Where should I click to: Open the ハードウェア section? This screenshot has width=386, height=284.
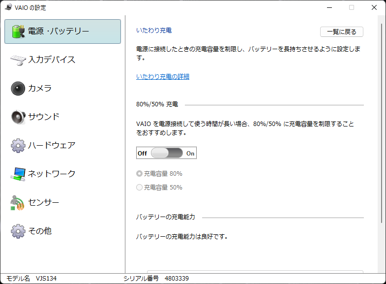tap(62, 146)
